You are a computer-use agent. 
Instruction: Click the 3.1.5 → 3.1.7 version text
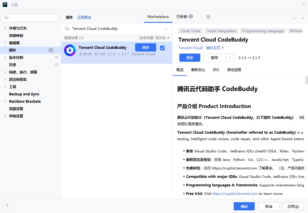249,58
